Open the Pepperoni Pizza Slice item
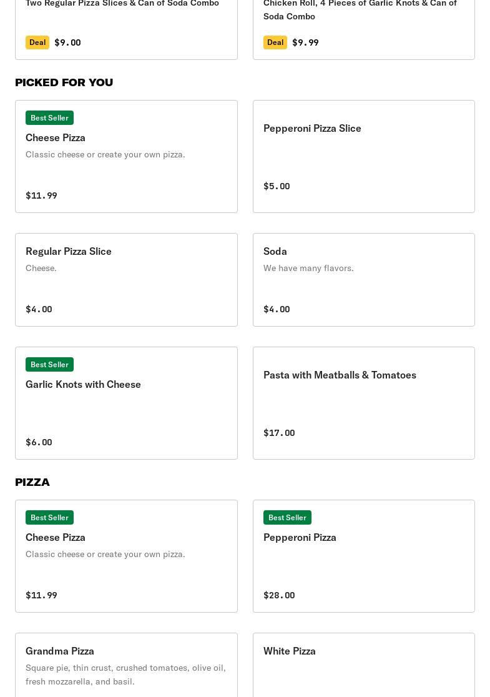Screen dimensions: 490x697 pyautogui.click(x=363, y=156)
